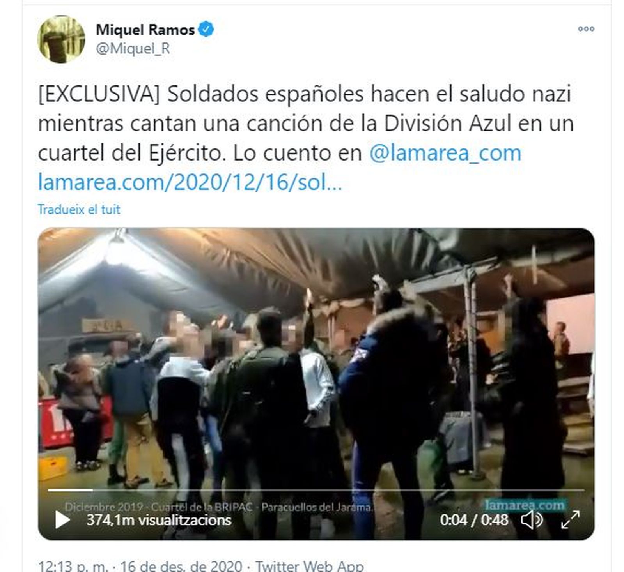Click the blue verified badge
The height and width of the screenshot is (572, 624).
click(207, 30)
